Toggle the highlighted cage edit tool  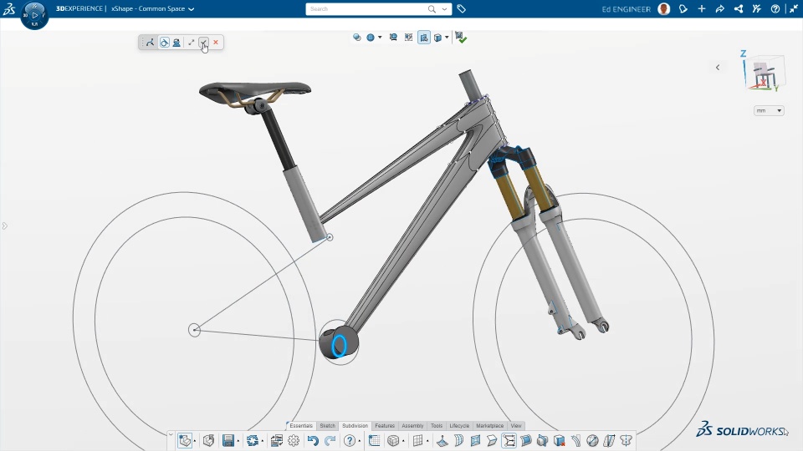(509, 440)
